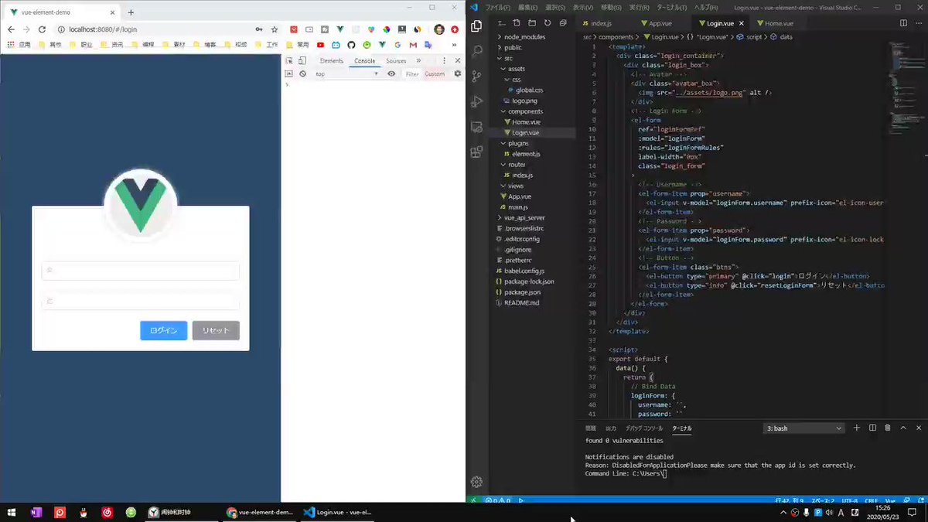Open the Manage gear in VS Code activity bar
Screen dimensions: 928x522
pos(476,482)
